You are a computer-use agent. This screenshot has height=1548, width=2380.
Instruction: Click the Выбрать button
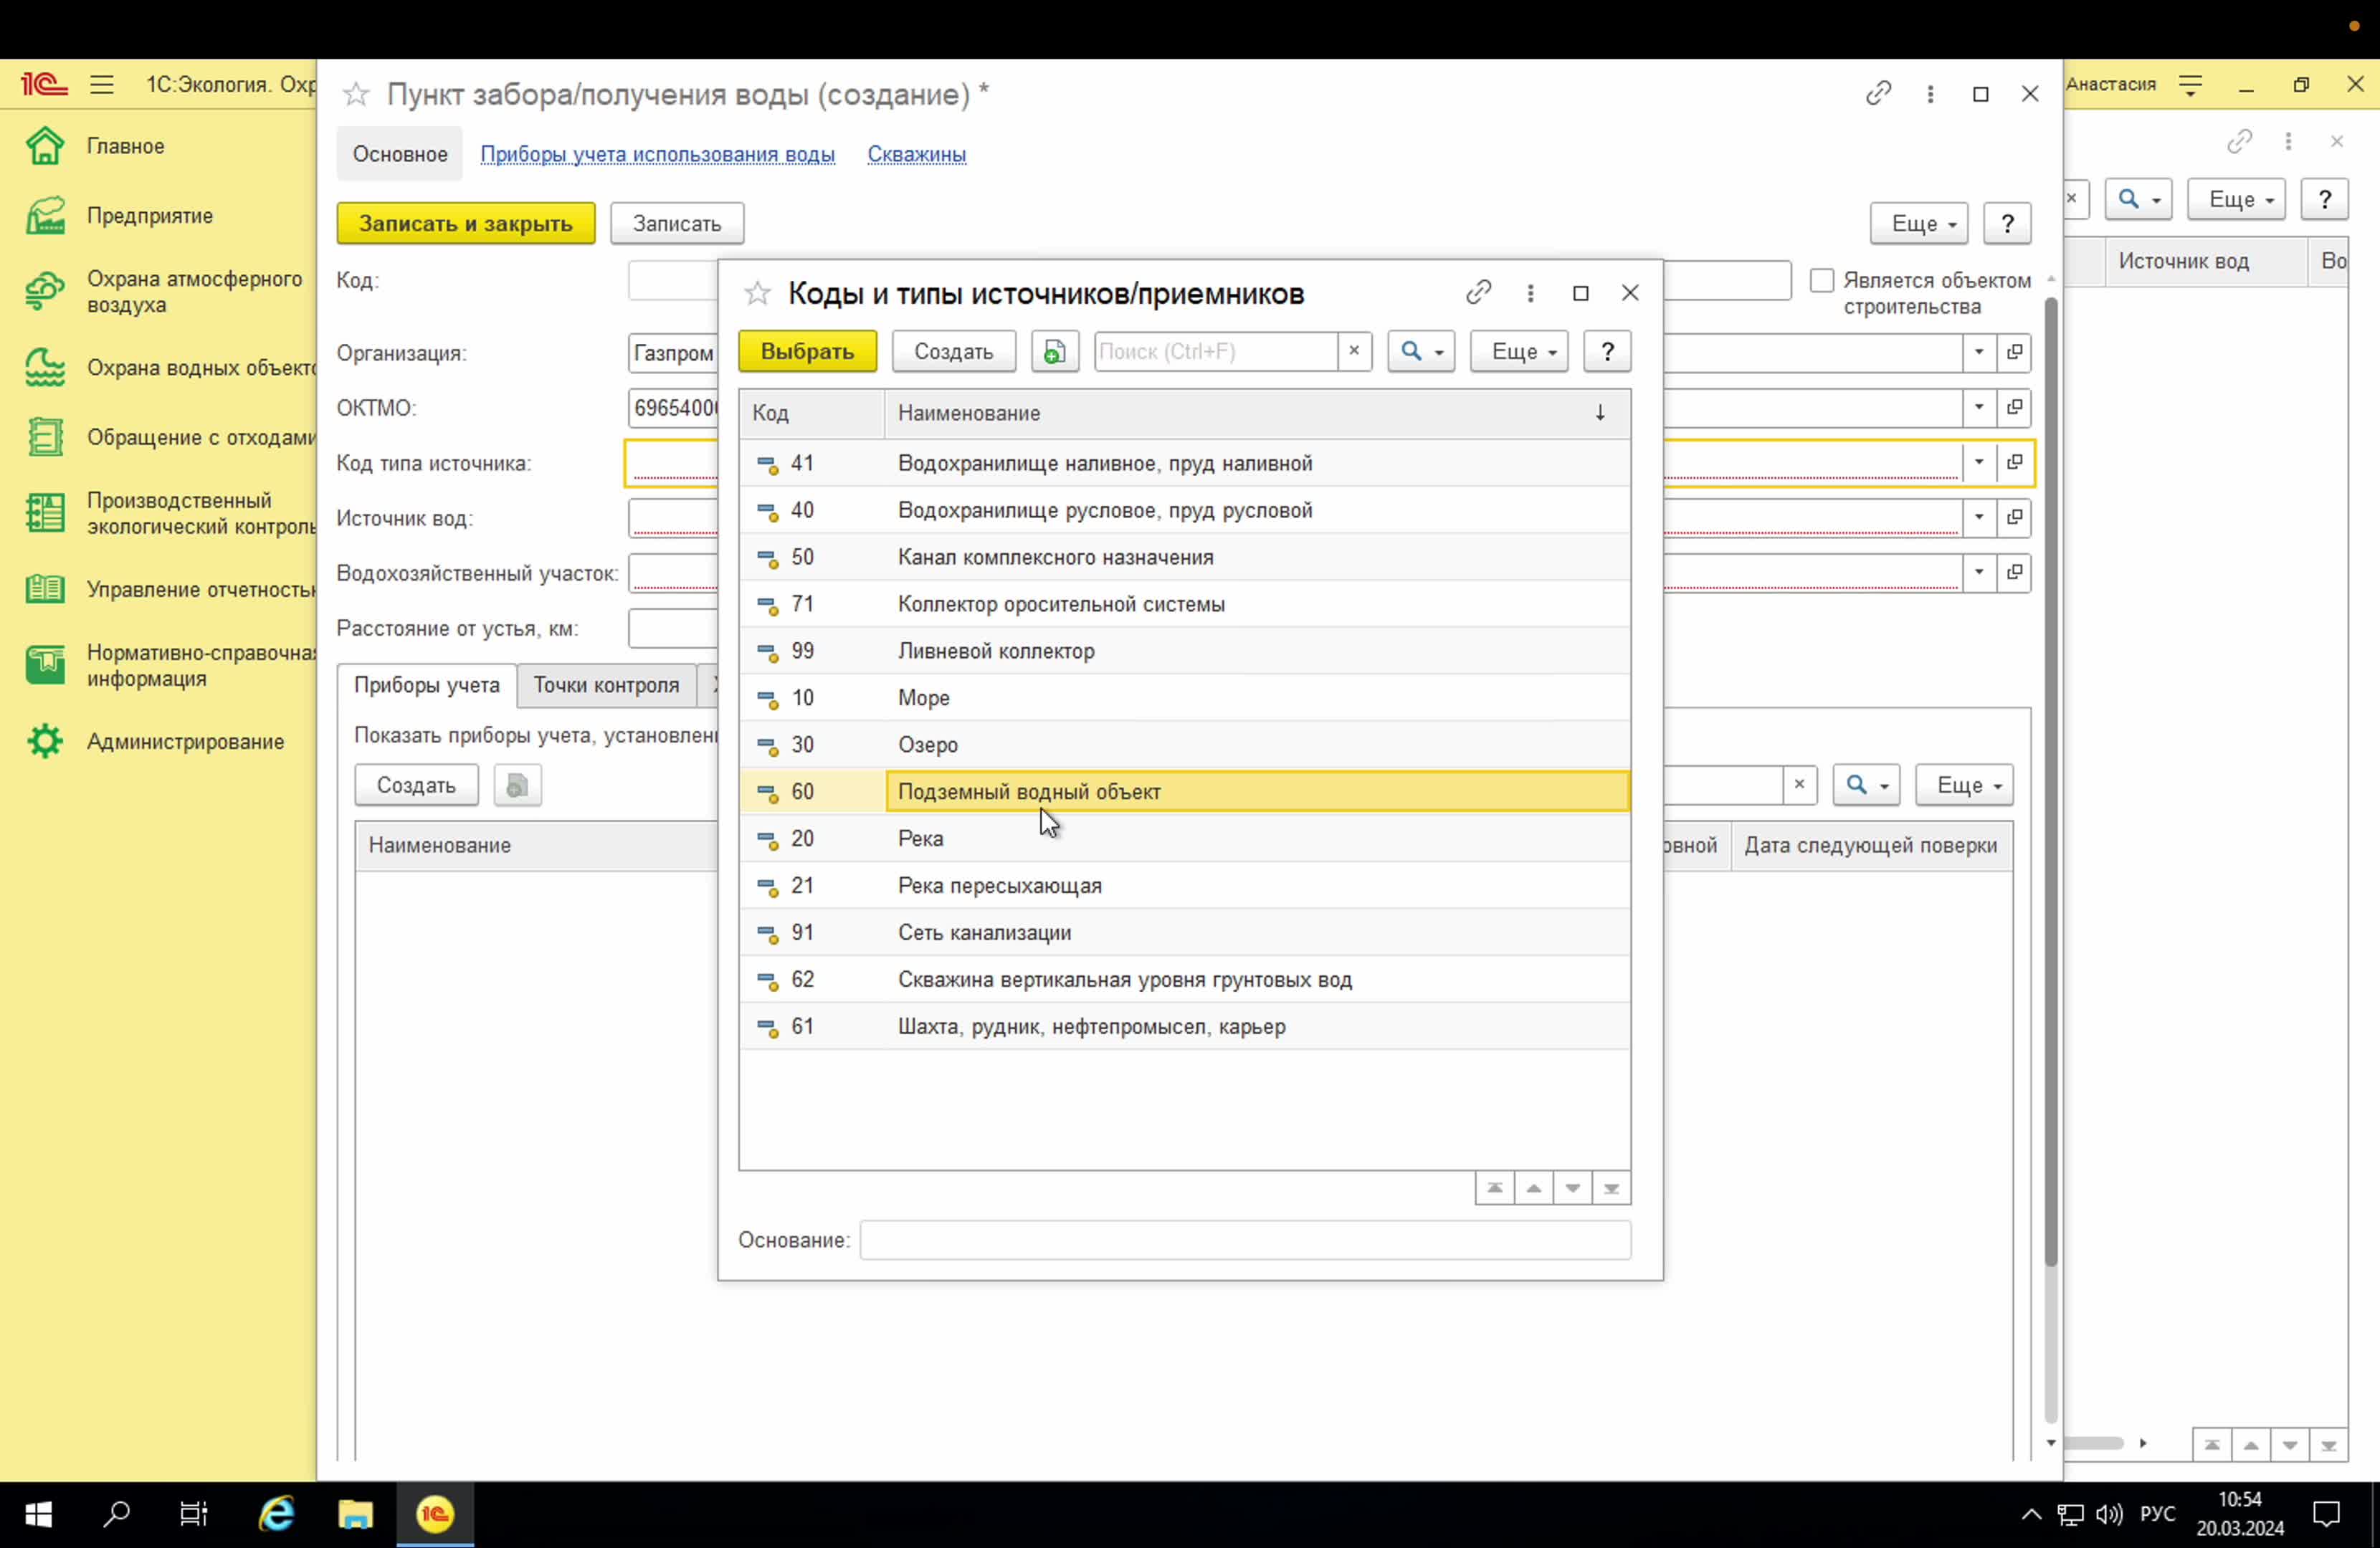(x=807, y=351)
